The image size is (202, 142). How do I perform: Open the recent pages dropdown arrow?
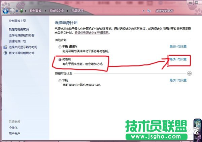tap(17, 11)
